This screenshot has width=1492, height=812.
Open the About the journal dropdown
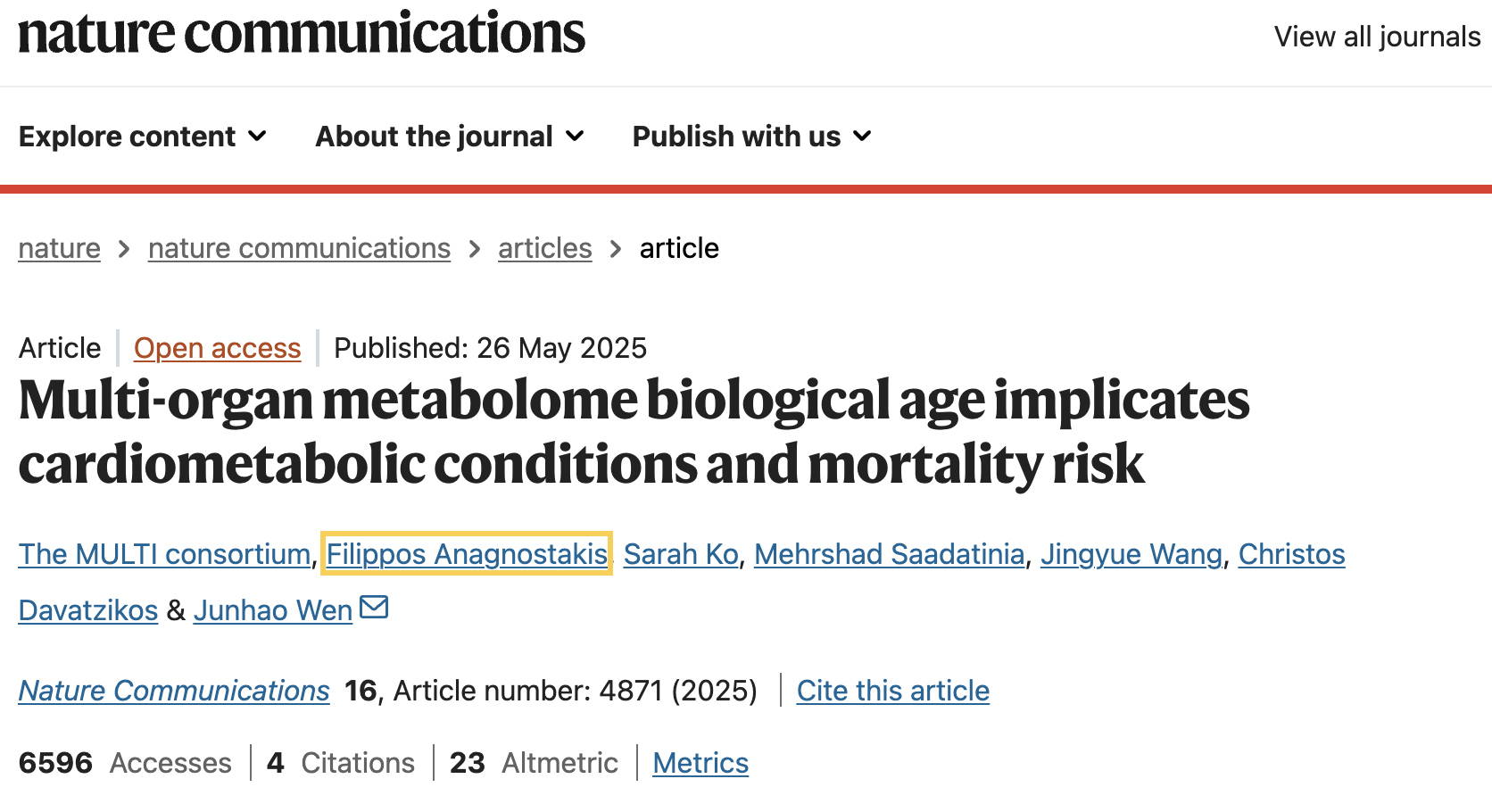(450, 137)
